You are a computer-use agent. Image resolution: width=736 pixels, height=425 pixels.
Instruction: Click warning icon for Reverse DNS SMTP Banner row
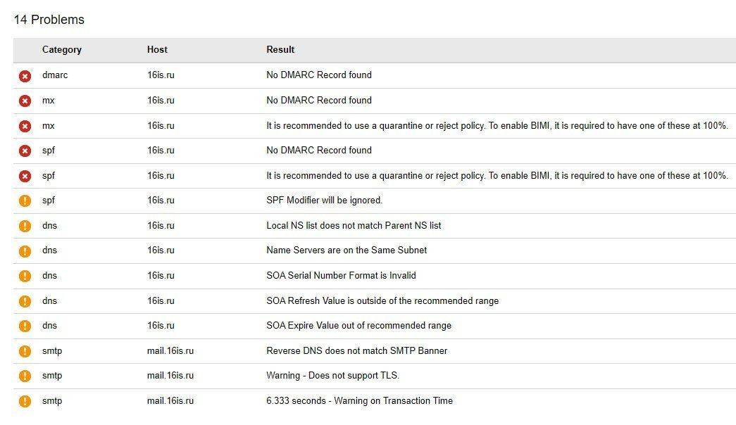25,351
